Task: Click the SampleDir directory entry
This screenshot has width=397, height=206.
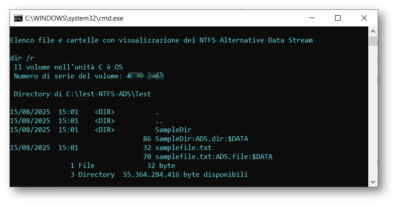Action: pyautogui.click(x=173, y=130)
